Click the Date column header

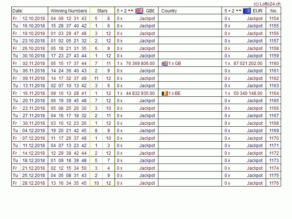(x=18, y=11)
